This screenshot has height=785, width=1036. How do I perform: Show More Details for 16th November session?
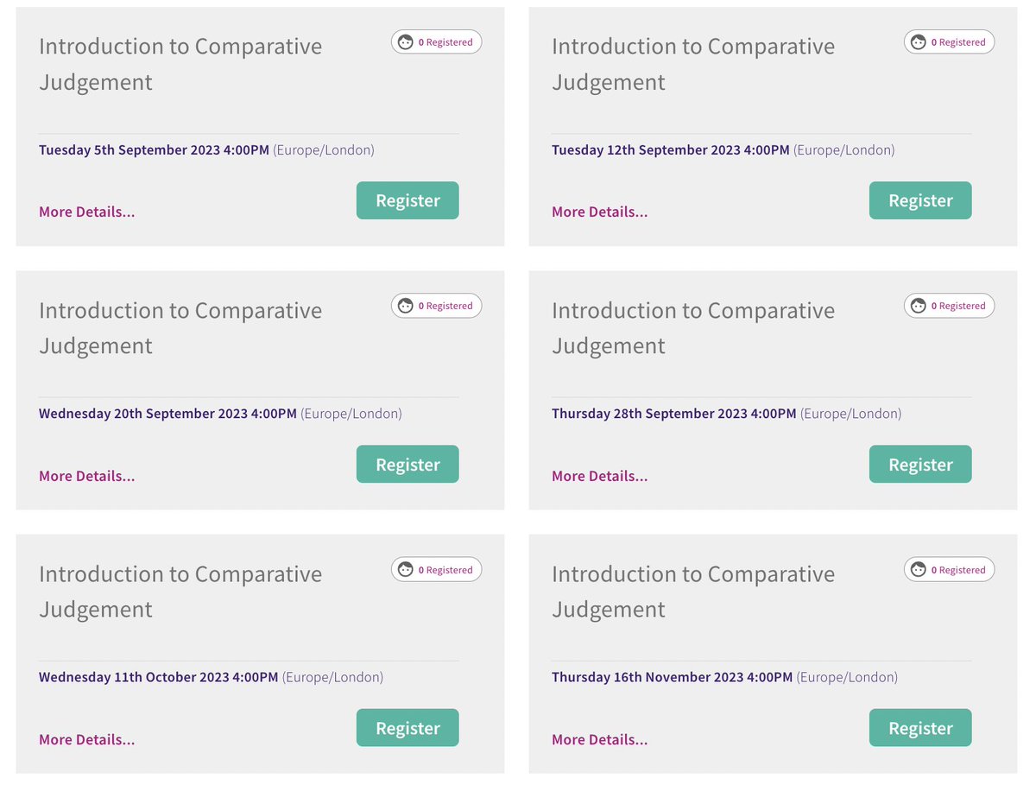[600, 739]
